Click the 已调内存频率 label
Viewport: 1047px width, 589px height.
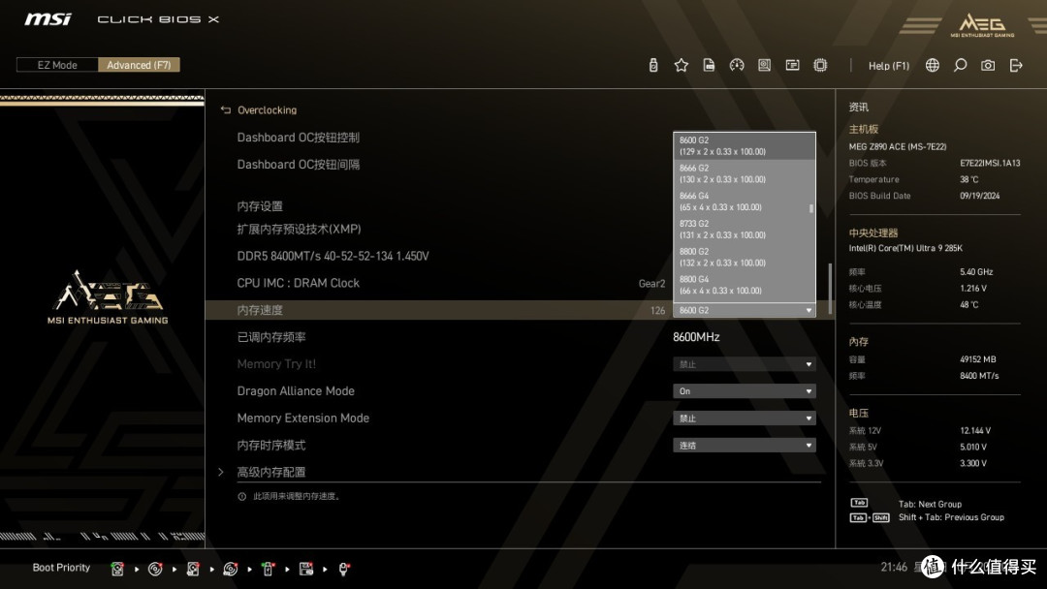[271, 337]
